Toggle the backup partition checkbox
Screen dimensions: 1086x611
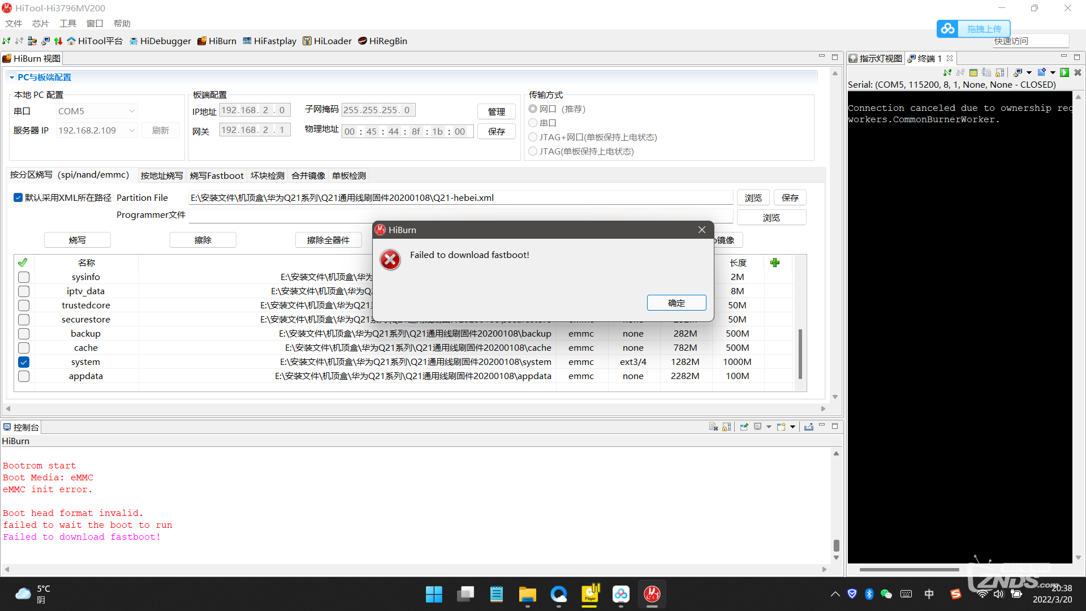24,334
